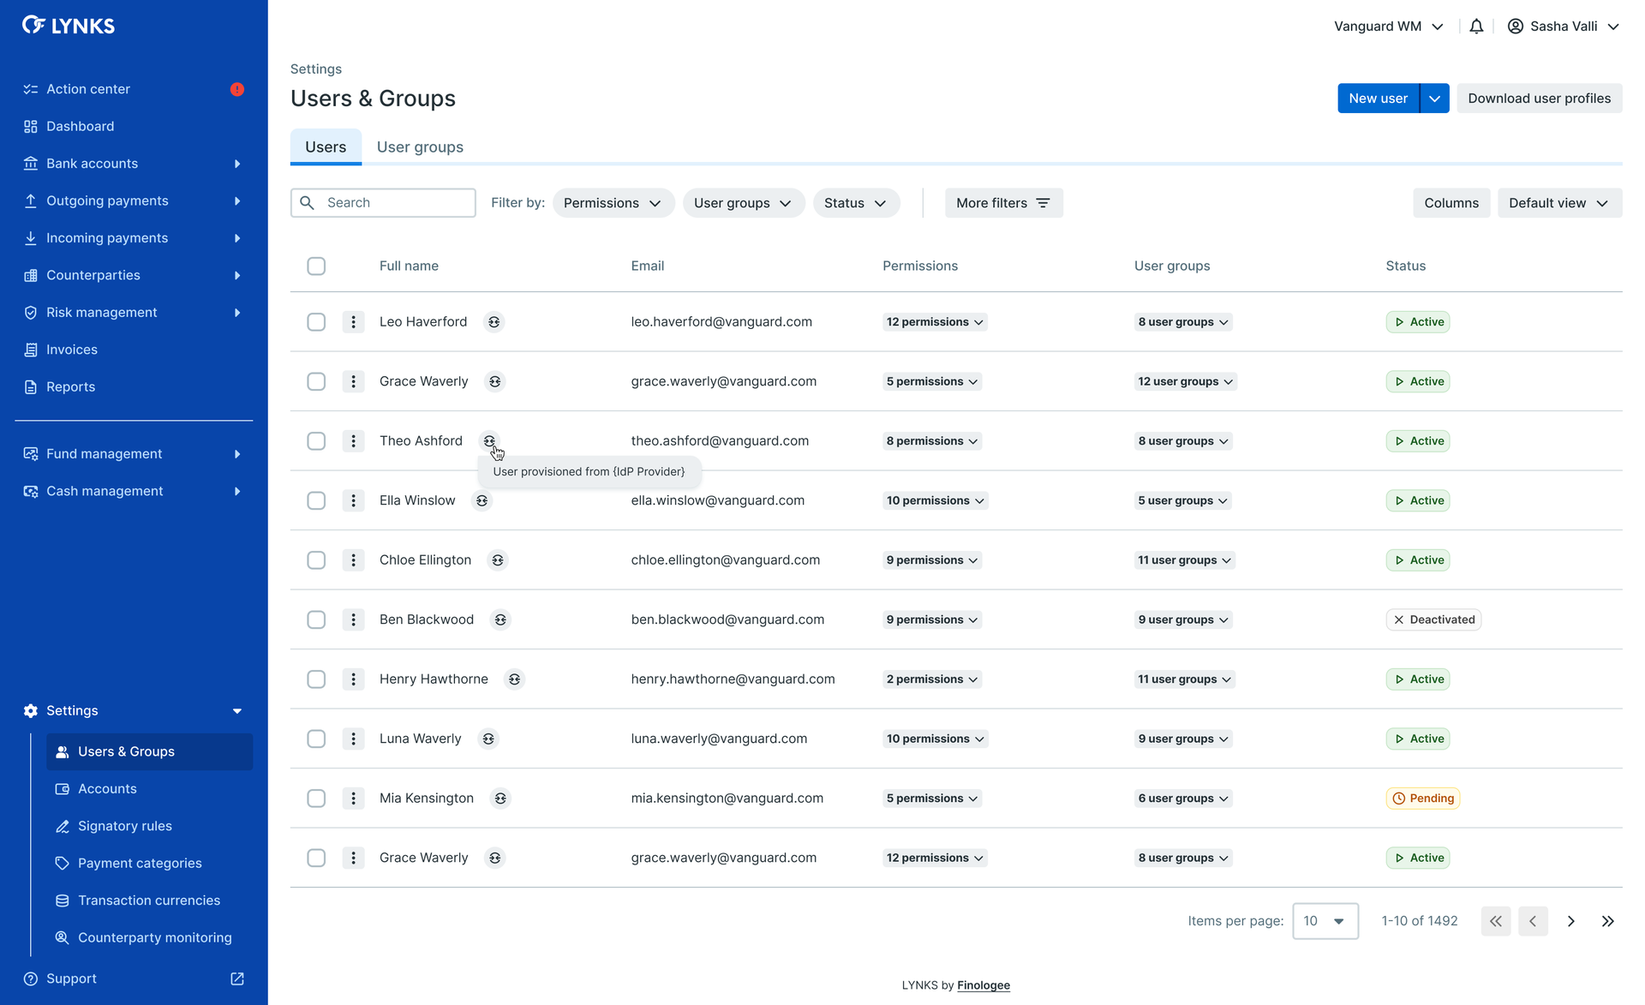Open the New user split-button arrow
This screenshot has width=1645, height=1005.
1434,99
